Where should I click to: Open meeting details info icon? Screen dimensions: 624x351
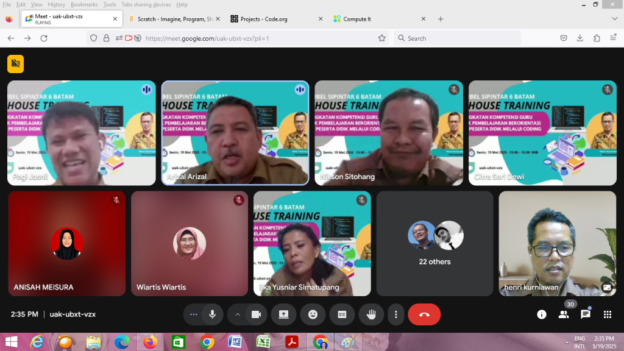[541, 314]
